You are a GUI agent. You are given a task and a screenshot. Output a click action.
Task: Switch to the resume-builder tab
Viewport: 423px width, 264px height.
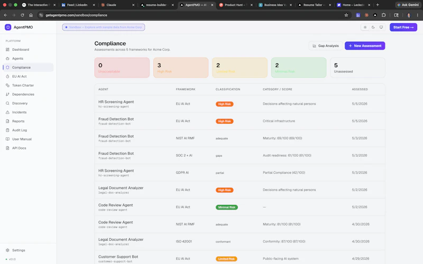coord(156,5)
